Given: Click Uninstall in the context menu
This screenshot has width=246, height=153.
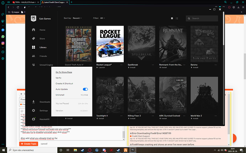Looking at the screenshot, I should (x=60, y=95).
